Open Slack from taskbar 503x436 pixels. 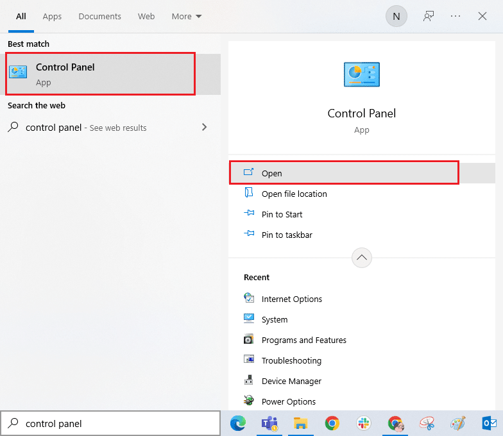(363, 423)
